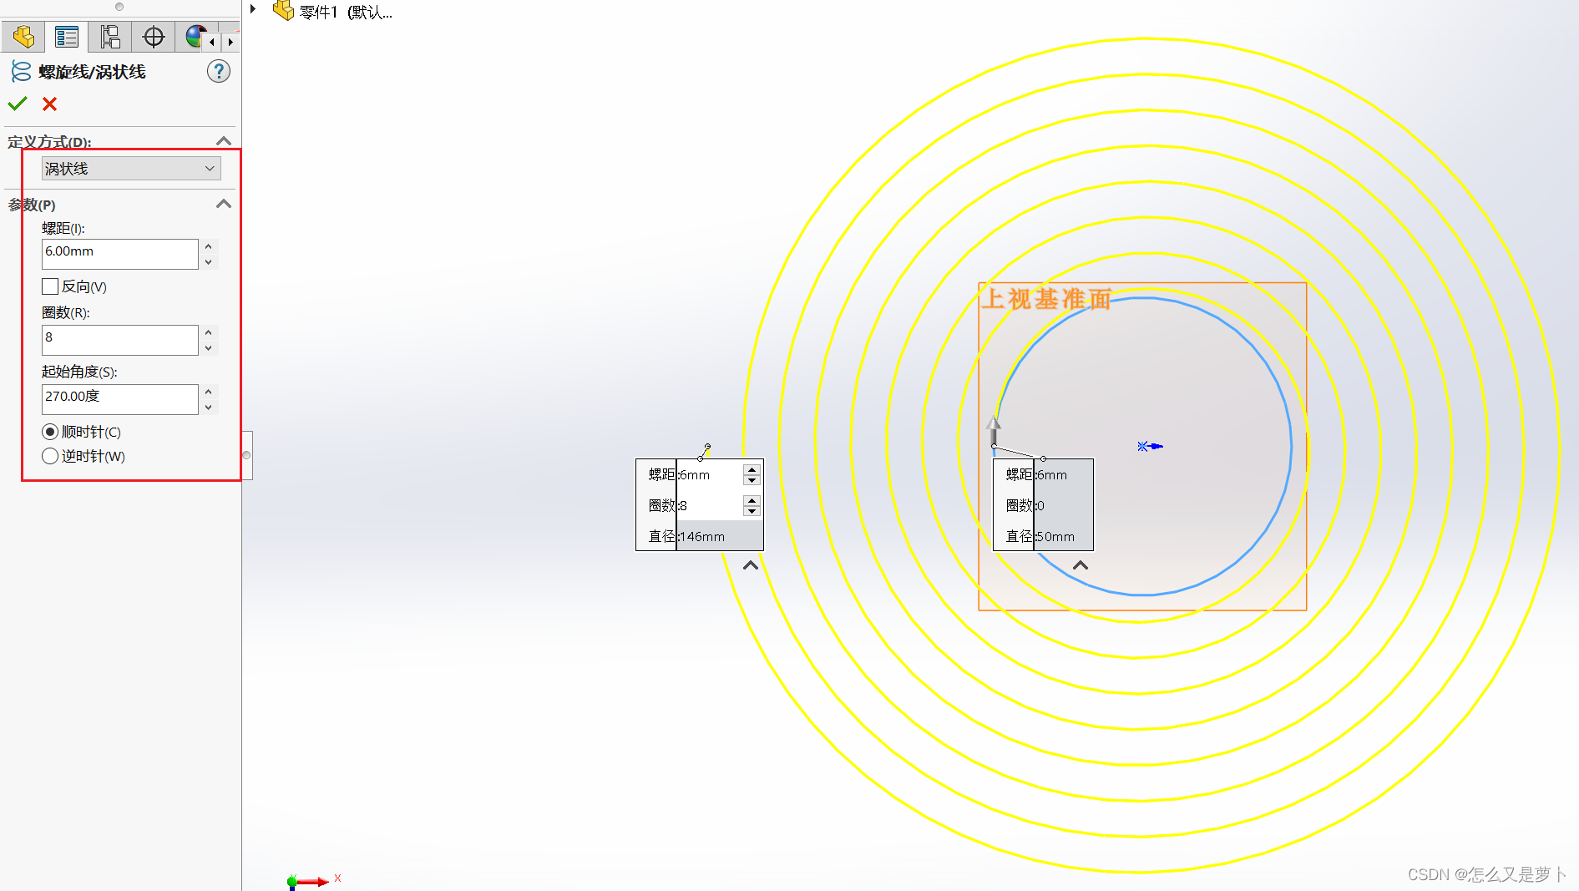Decrease the 圈数 revolutions value
Screen dimensions: 1579x891
click(x=209, y=347)
